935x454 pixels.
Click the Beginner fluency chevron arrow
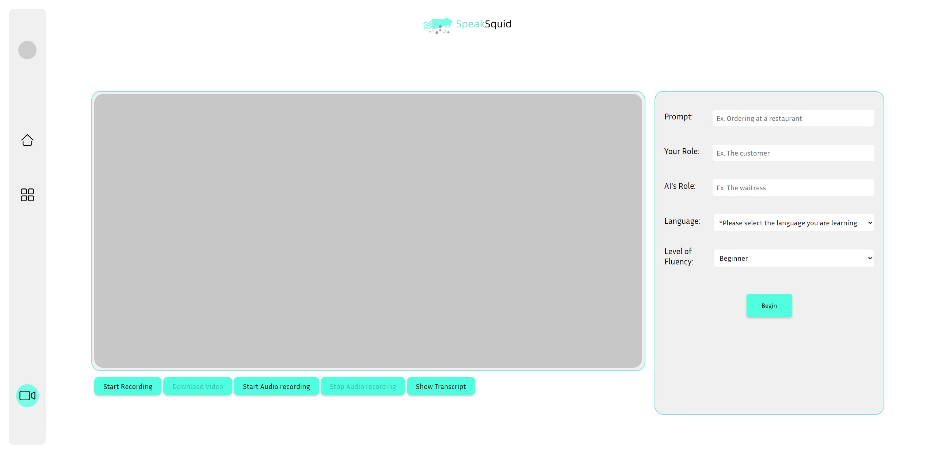[870, 258]
